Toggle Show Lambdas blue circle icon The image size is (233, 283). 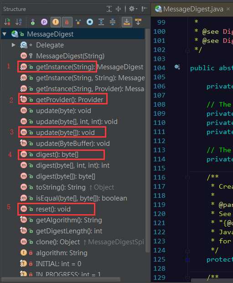(x=90, y=22)
